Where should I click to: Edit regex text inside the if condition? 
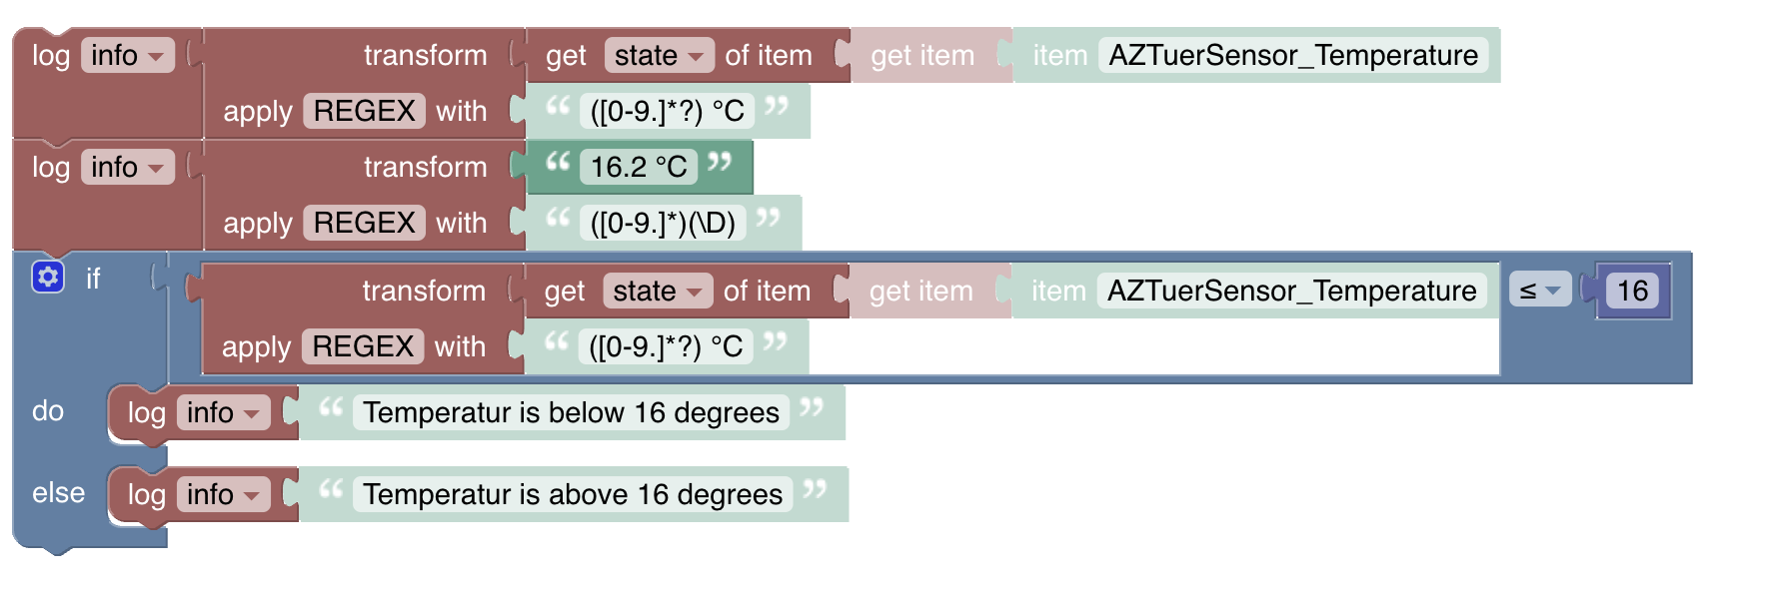[x=666, y=347]
